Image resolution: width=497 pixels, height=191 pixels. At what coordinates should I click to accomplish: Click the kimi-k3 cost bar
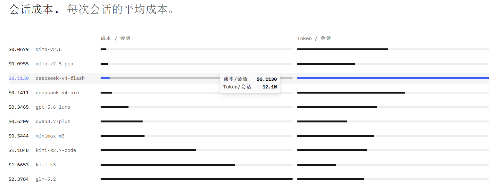tap(168, 165)
